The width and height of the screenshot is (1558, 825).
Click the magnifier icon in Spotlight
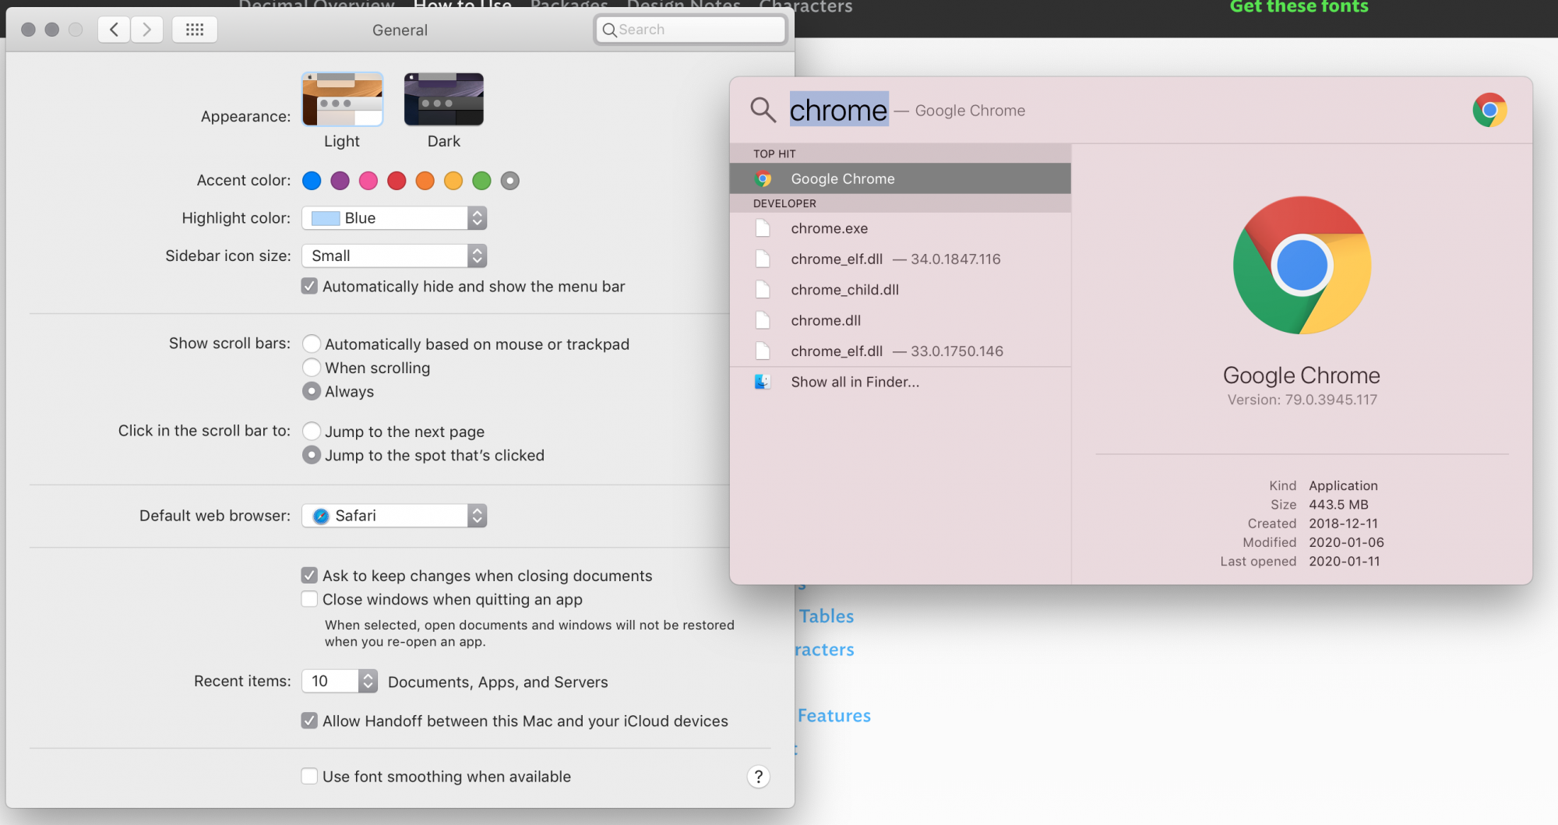click(x=763, y=110)
